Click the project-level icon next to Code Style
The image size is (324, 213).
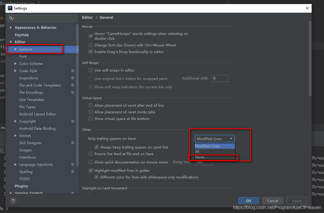coord(73,71)
